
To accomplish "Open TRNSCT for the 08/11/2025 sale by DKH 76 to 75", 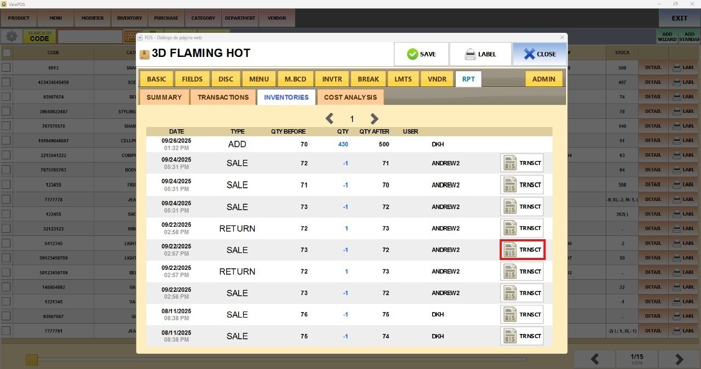I will (x=522, y=315).
